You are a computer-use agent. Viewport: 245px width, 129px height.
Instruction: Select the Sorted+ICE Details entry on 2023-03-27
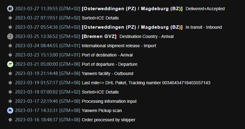pos(100,18)
